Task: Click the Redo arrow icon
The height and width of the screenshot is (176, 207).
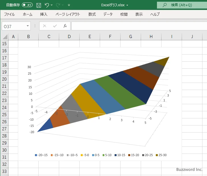Action: 58,5
